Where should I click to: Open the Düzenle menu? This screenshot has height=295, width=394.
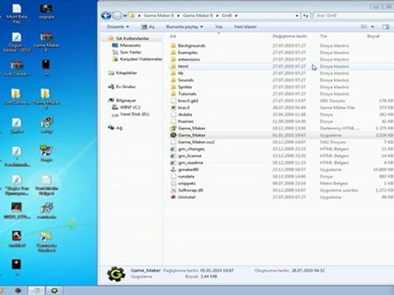point(118,27)
